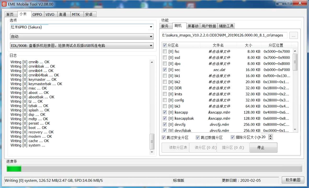Click the log panel scroll down arrow
Screen dimensions: 309x188
click(152, 152)
